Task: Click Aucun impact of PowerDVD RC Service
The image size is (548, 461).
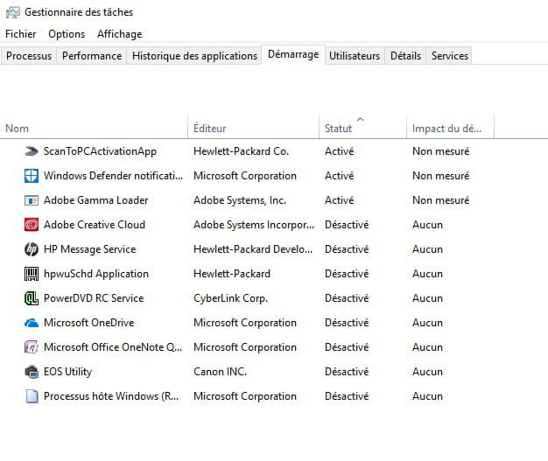Action: 427,298
